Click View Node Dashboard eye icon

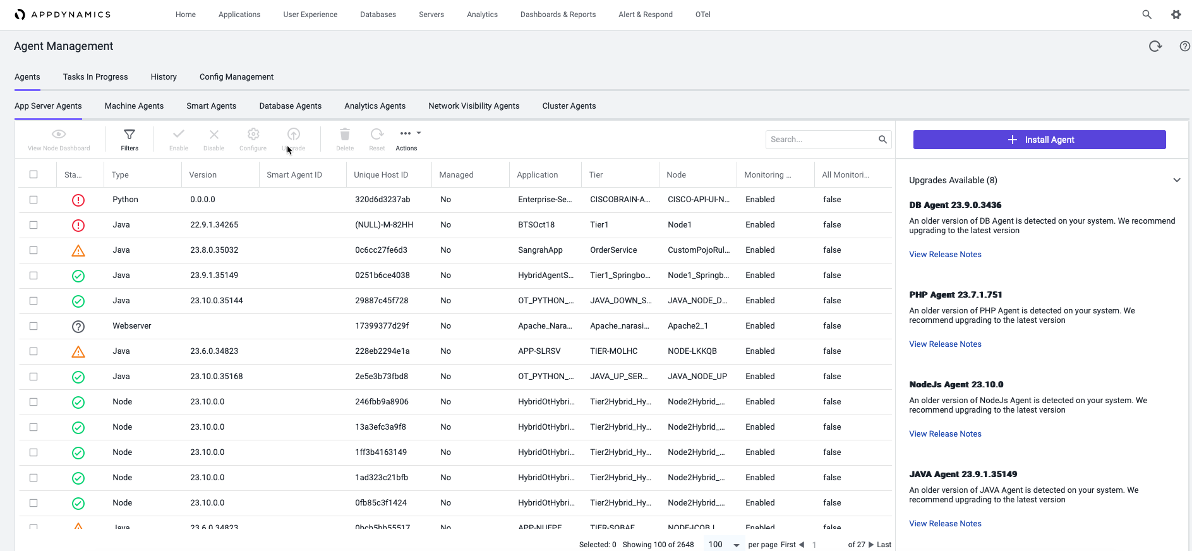tap(59, 134)
